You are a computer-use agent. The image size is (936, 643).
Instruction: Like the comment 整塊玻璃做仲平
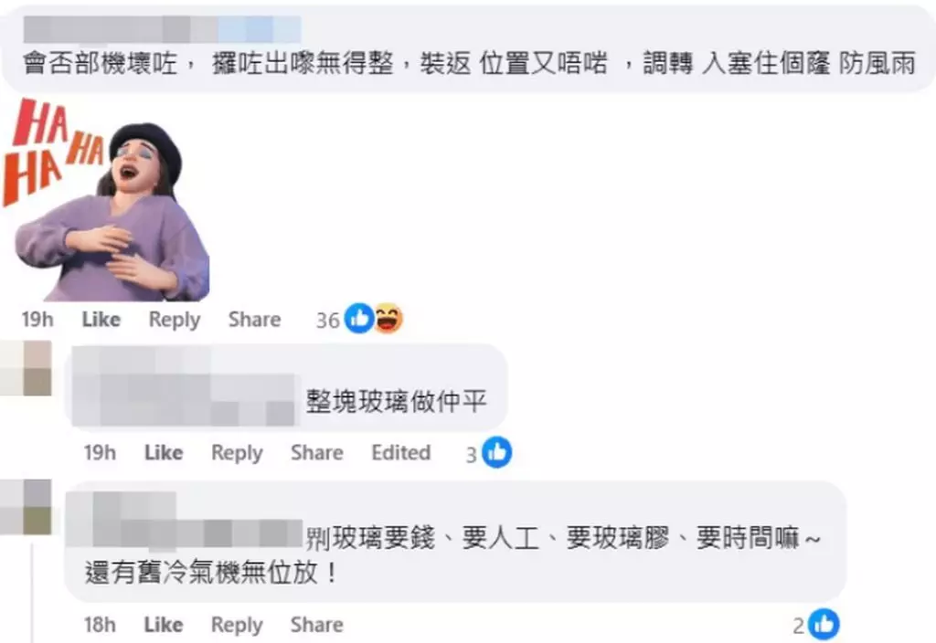click(164, 453)
